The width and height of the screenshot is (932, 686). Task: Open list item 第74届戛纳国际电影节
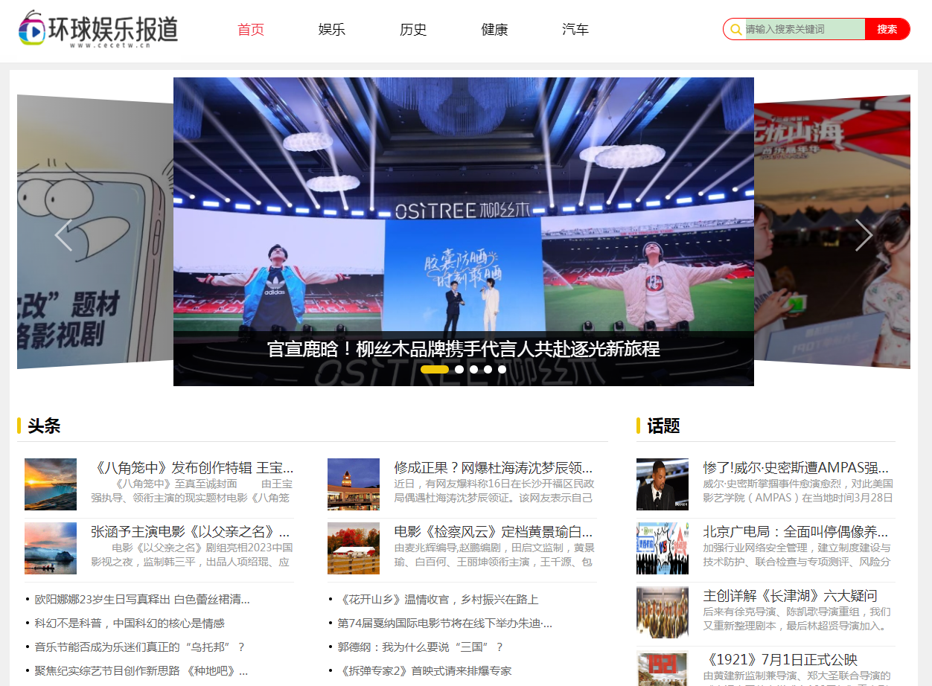pyautogui.click(x=445, y=623)
